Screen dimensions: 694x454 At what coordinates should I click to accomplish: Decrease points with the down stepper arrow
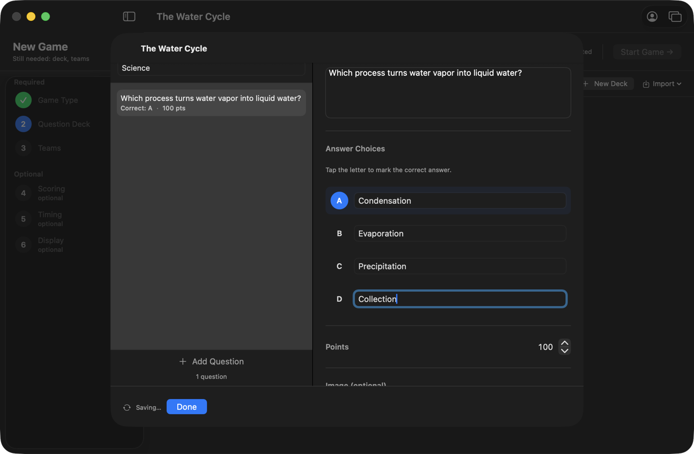pos(564,351)
